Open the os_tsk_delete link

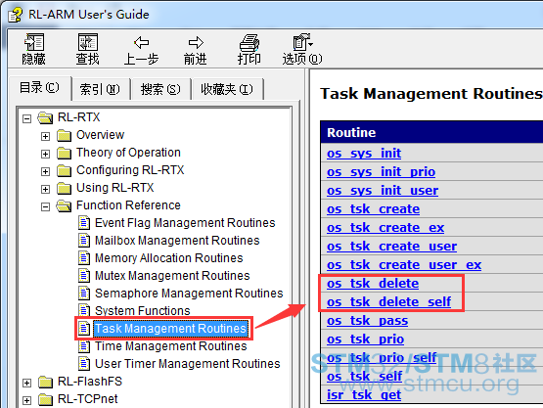(373, 284)
